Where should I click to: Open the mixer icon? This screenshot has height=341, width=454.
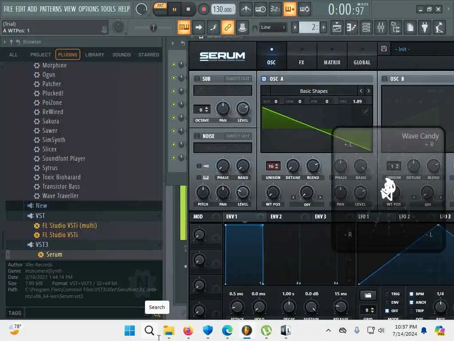pyautogui.click(x=381, y=28)
